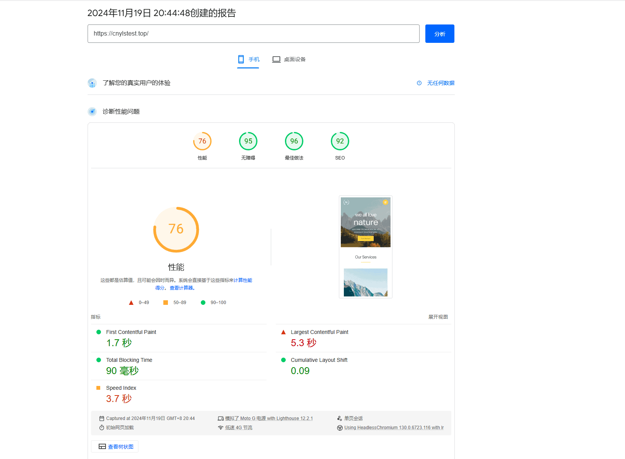Switch to the 手机 mobile tab
Viewport: 625px width, 459px height.
tap(248, 59)
